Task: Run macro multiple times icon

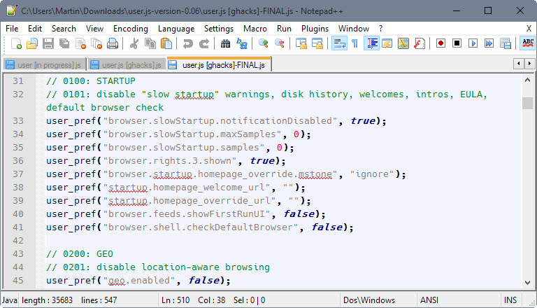Action: click(489, 43)
